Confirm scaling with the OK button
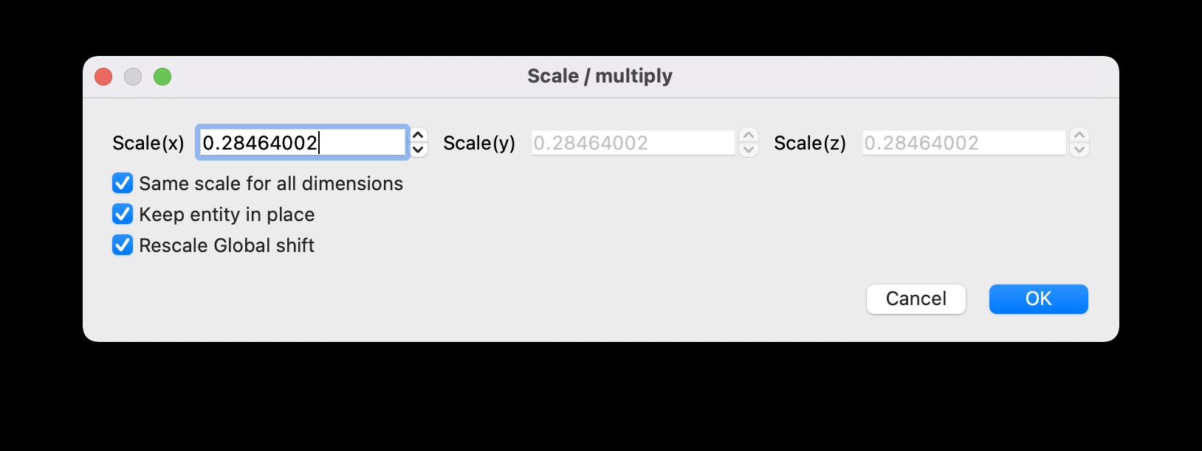 point(1037,298)
